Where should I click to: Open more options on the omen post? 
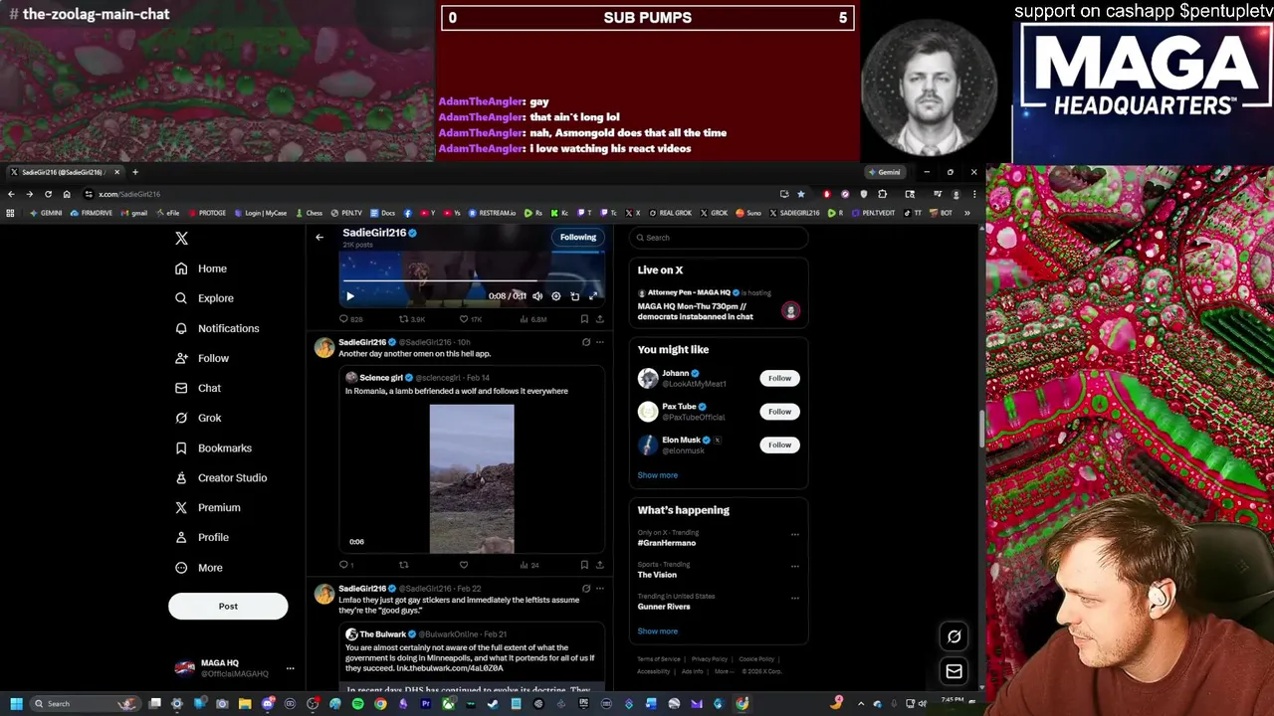(x=599, y=342)
